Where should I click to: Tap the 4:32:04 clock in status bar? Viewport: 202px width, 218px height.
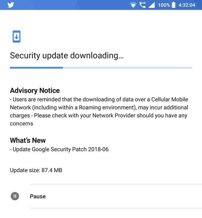click(187, 5)
